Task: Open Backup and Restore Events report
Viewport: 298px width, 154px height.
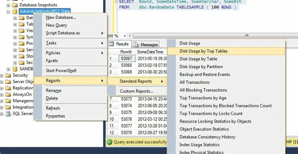Action: [226, 74]
